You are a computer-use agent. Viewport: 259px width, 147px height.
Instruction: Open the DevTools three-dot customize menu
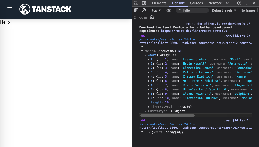(247, 3)
